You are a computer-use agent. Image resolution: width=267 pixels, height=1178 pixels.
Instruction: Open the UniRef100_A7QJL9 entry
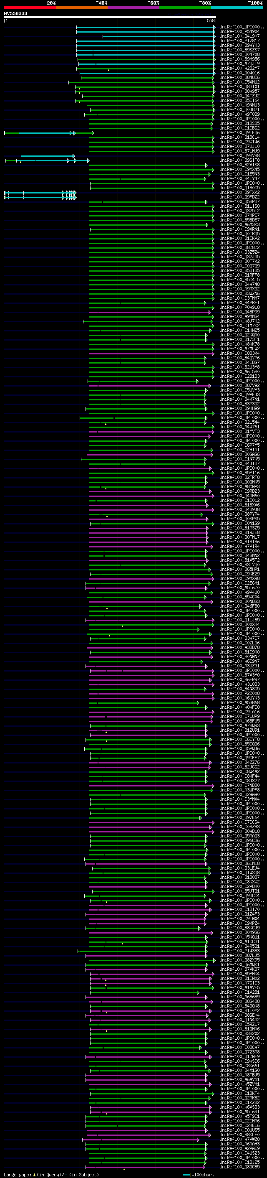click(x=239, y=64)
